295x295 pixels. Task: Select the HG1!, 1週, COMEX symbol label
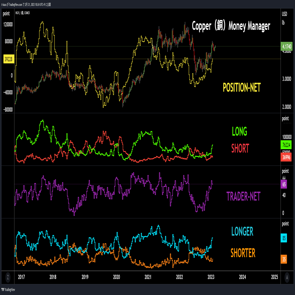tap(22, 13)
